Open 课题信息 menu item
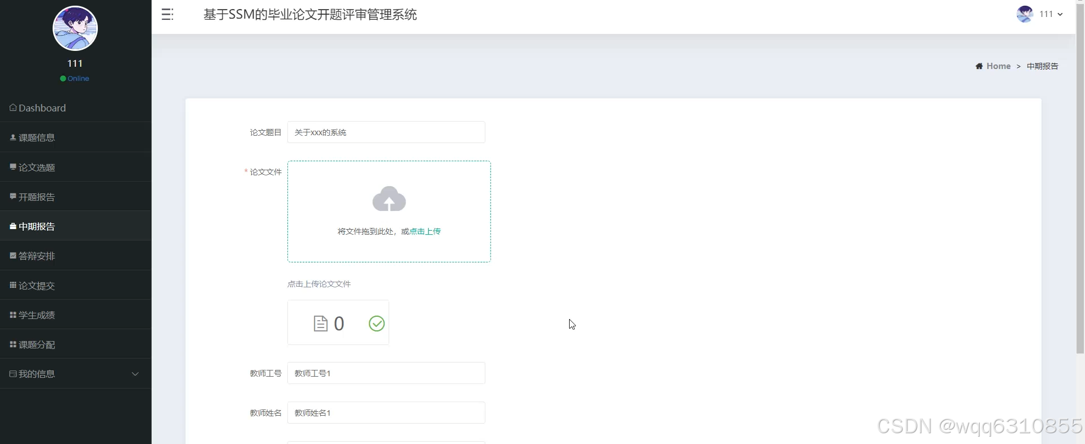This screenshot has width=1085, height=444. click(76, 137)
